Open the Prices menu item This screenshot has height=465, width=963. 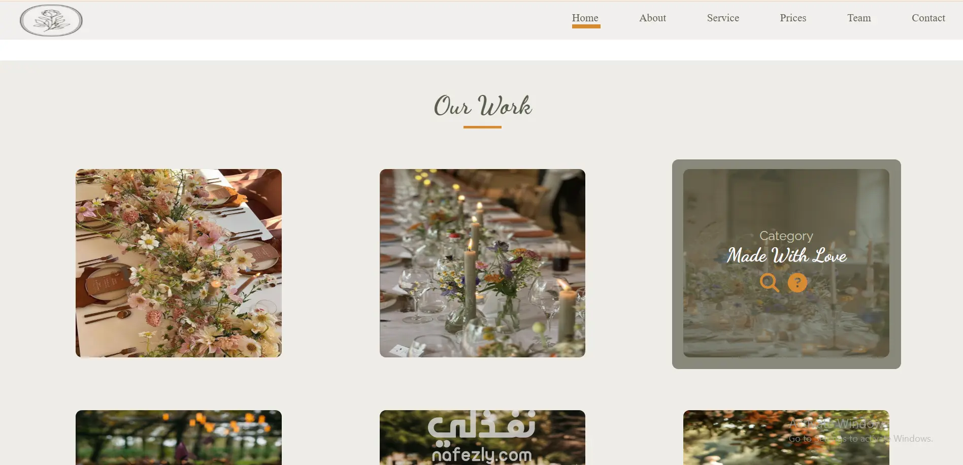coord(793,18)
